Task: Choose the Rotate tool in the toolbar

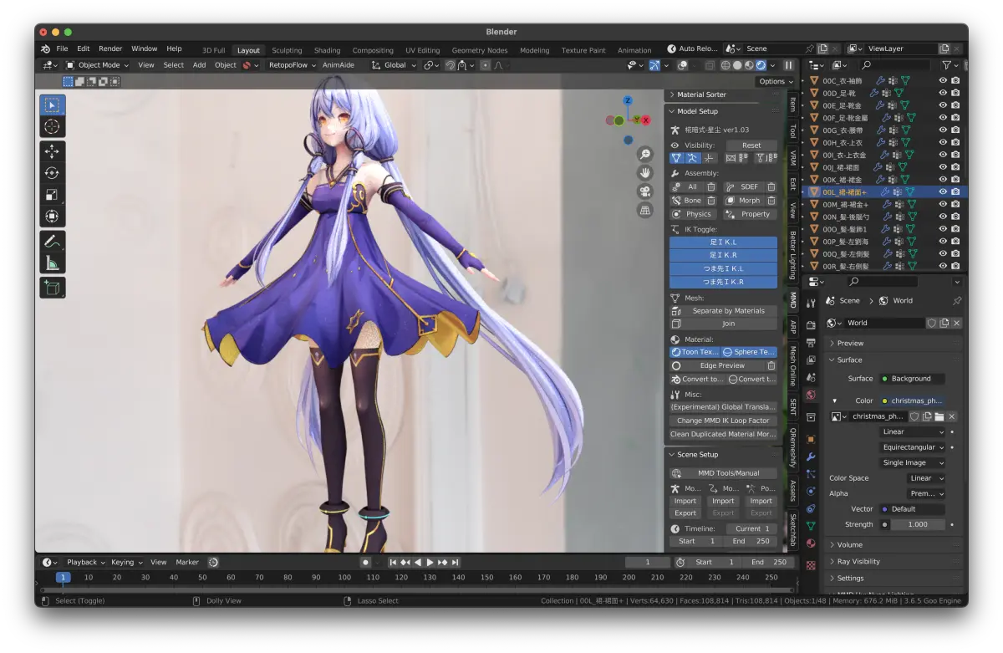Action: 52,173
